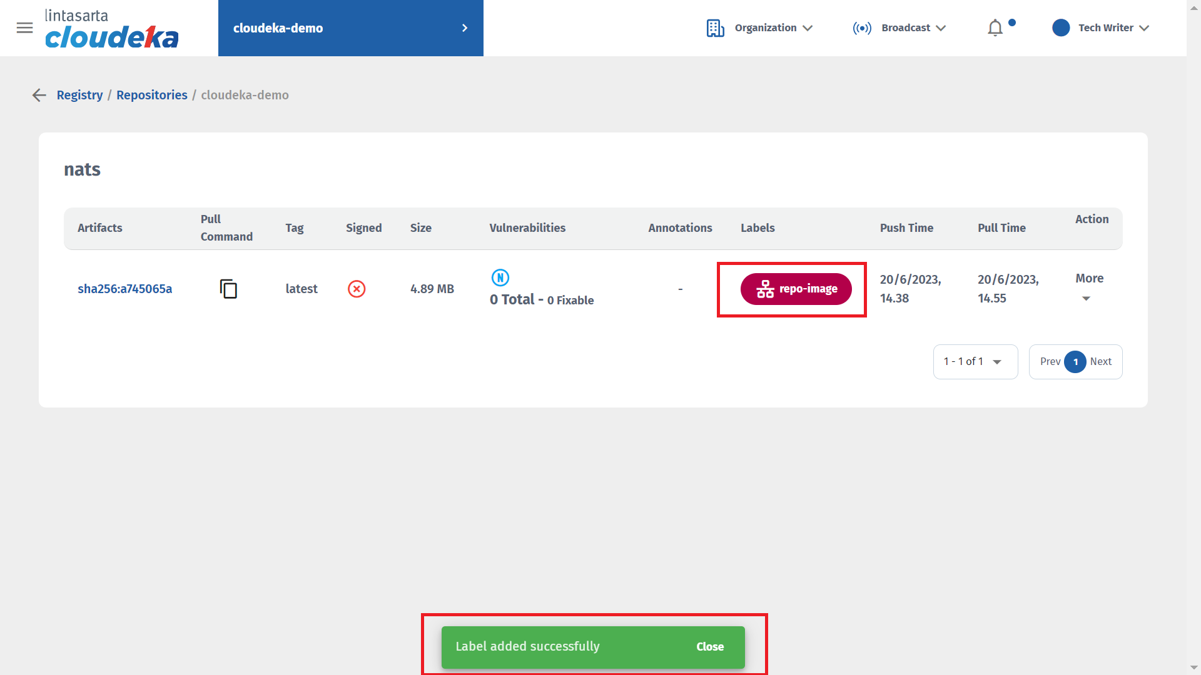
Task: Go to the Repositories breadcrumb
Action: click(151, 95)
